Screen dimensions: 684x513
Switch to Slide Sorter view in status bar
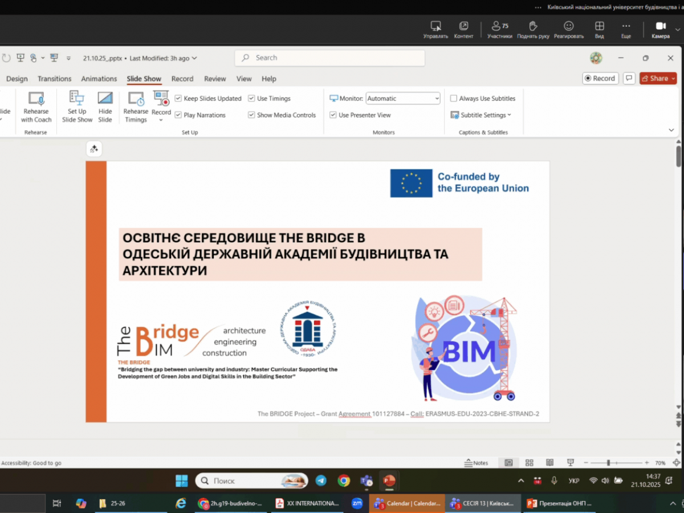pyautogui.click(x=529, y=462)
